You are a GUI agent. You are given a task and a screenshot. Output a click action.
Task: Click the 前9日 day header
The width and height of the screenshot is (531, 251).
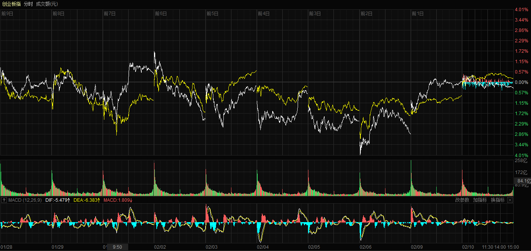[x=7, y=13]
